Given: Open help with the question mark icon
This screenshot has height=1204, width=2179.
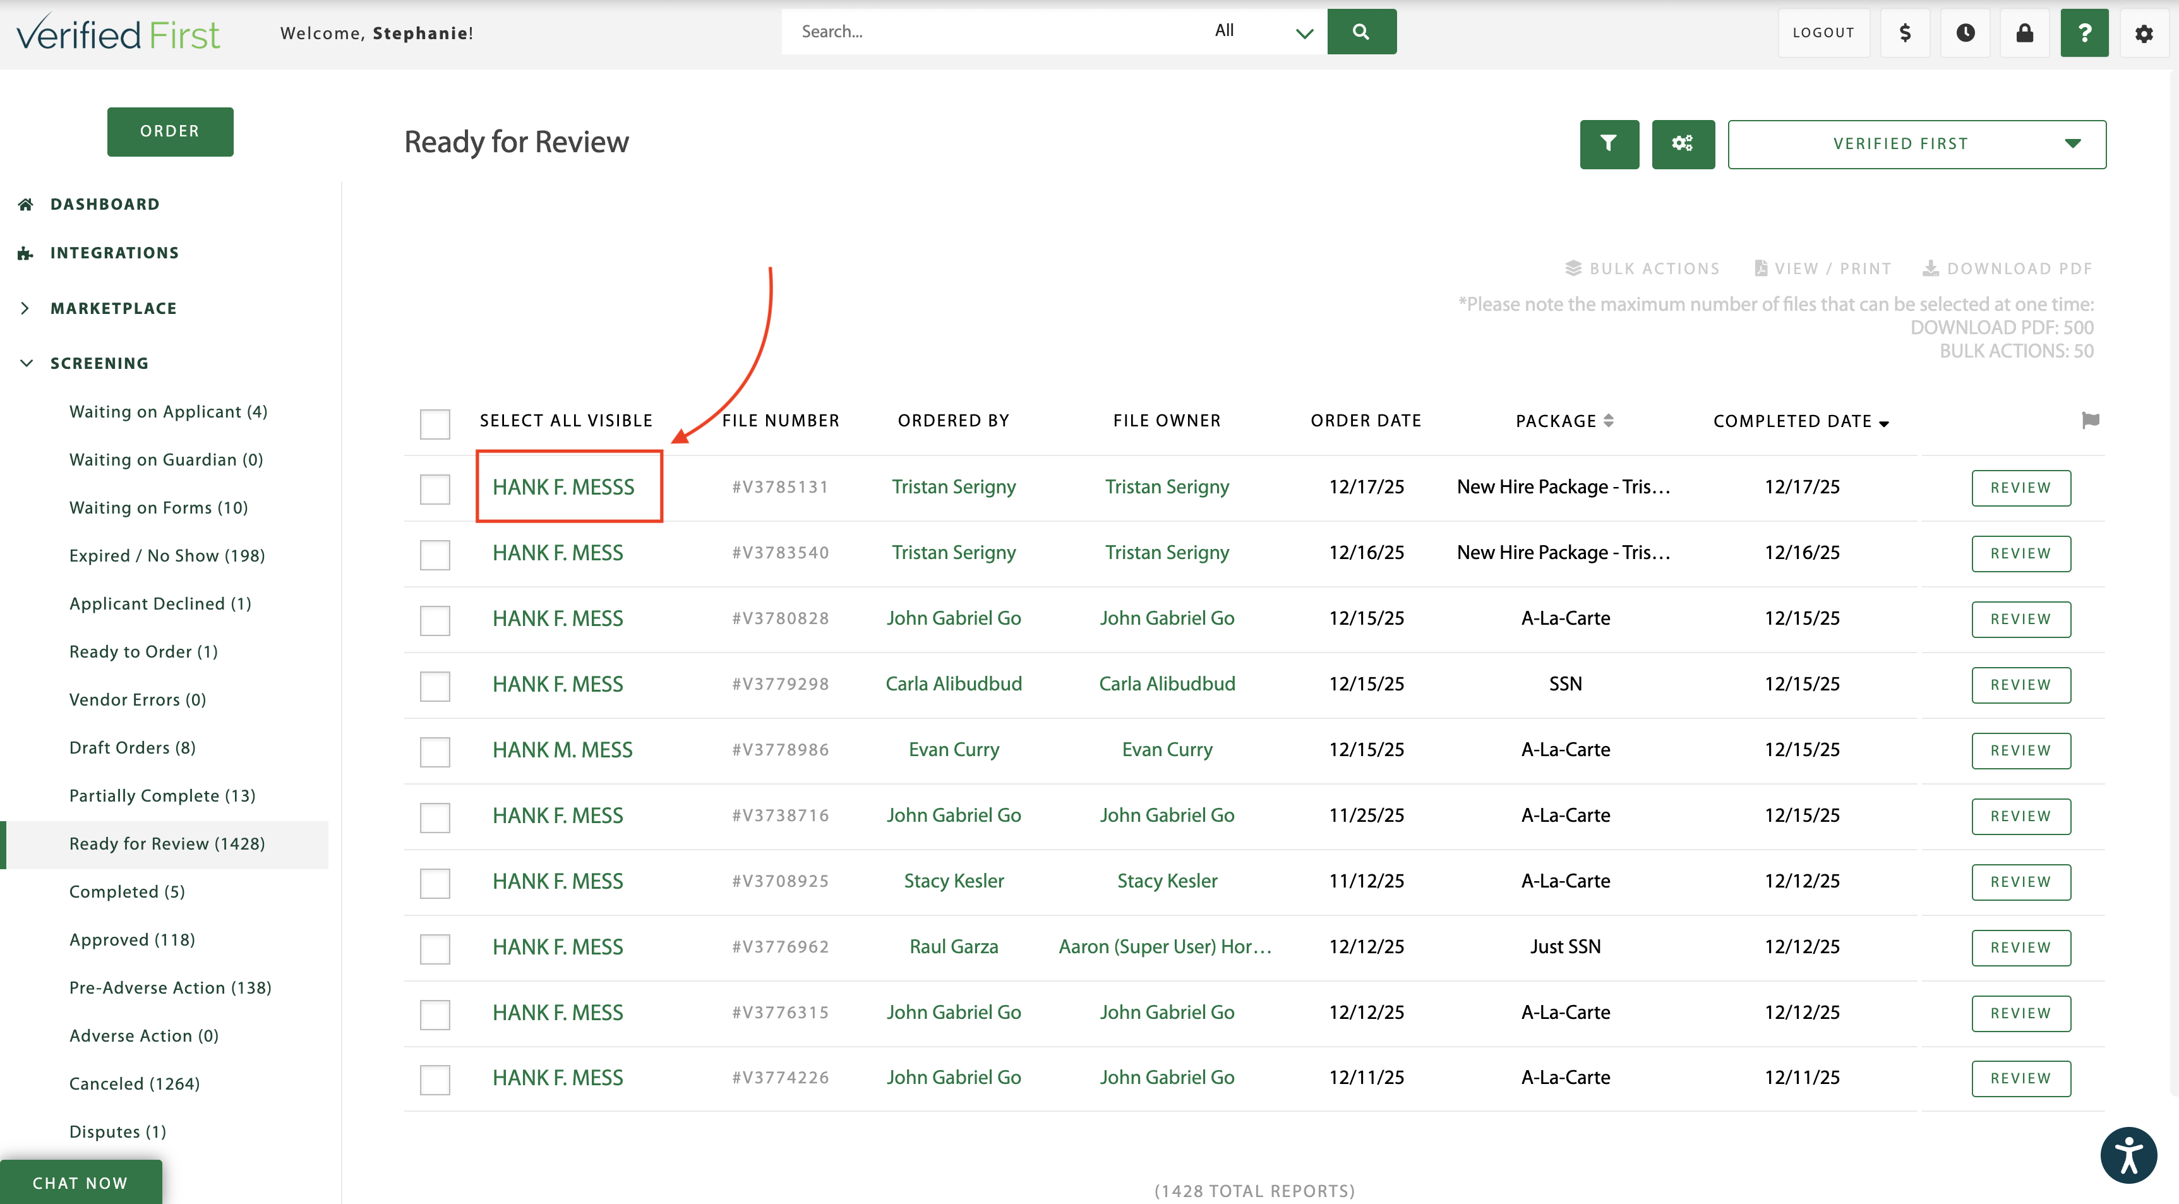Looking at the screenshot, I should pyautogui.click(x=2084, y=33).
